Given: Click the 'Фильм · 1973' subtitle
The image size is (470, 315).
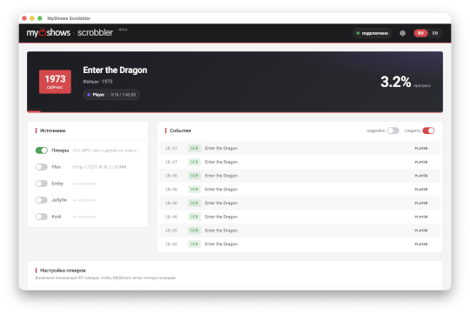Looking at the screenshot, I should click(x=97, y=82).
